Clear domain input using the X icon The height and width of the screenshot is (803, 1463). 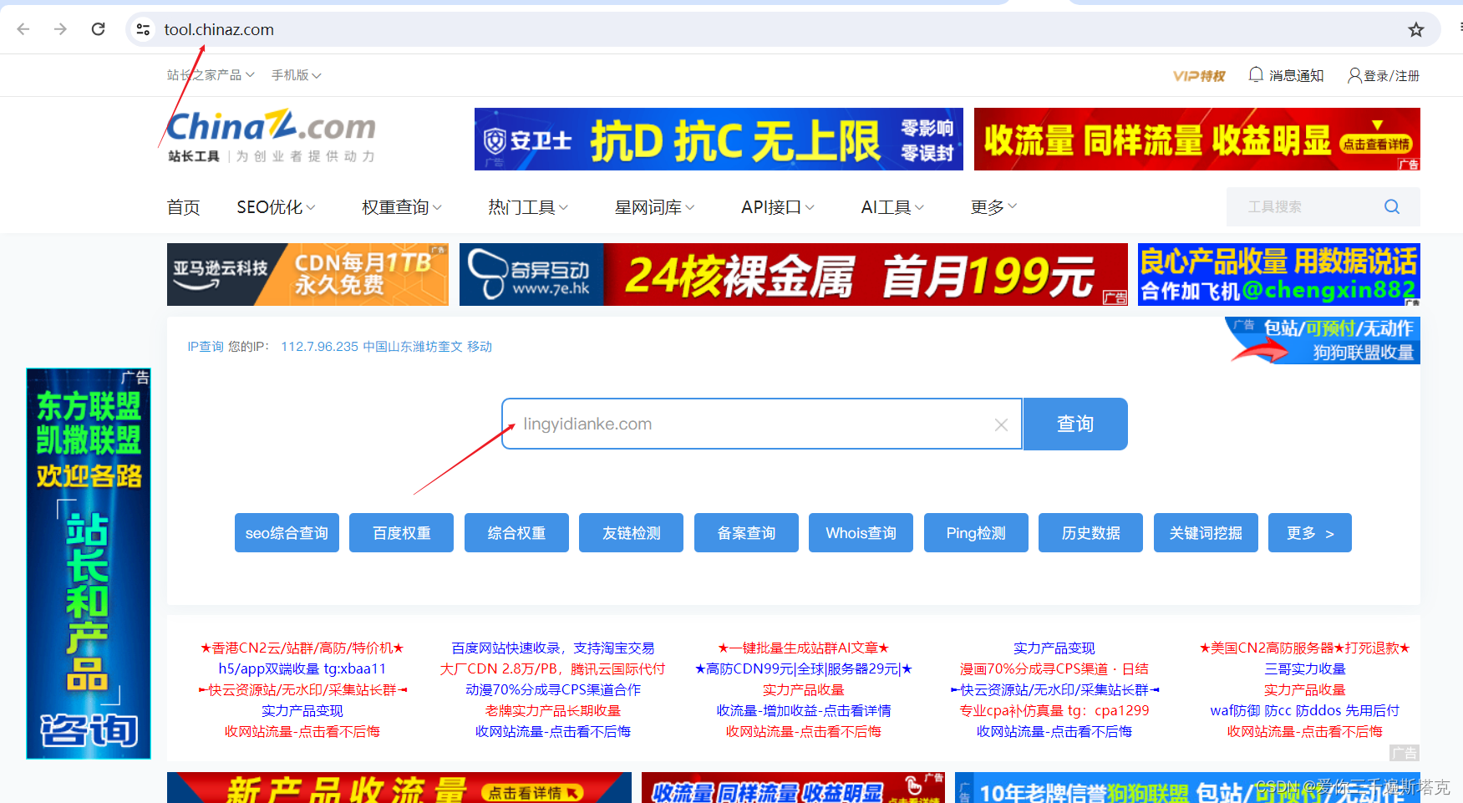pyautogui.click(x=1000, y=424)
